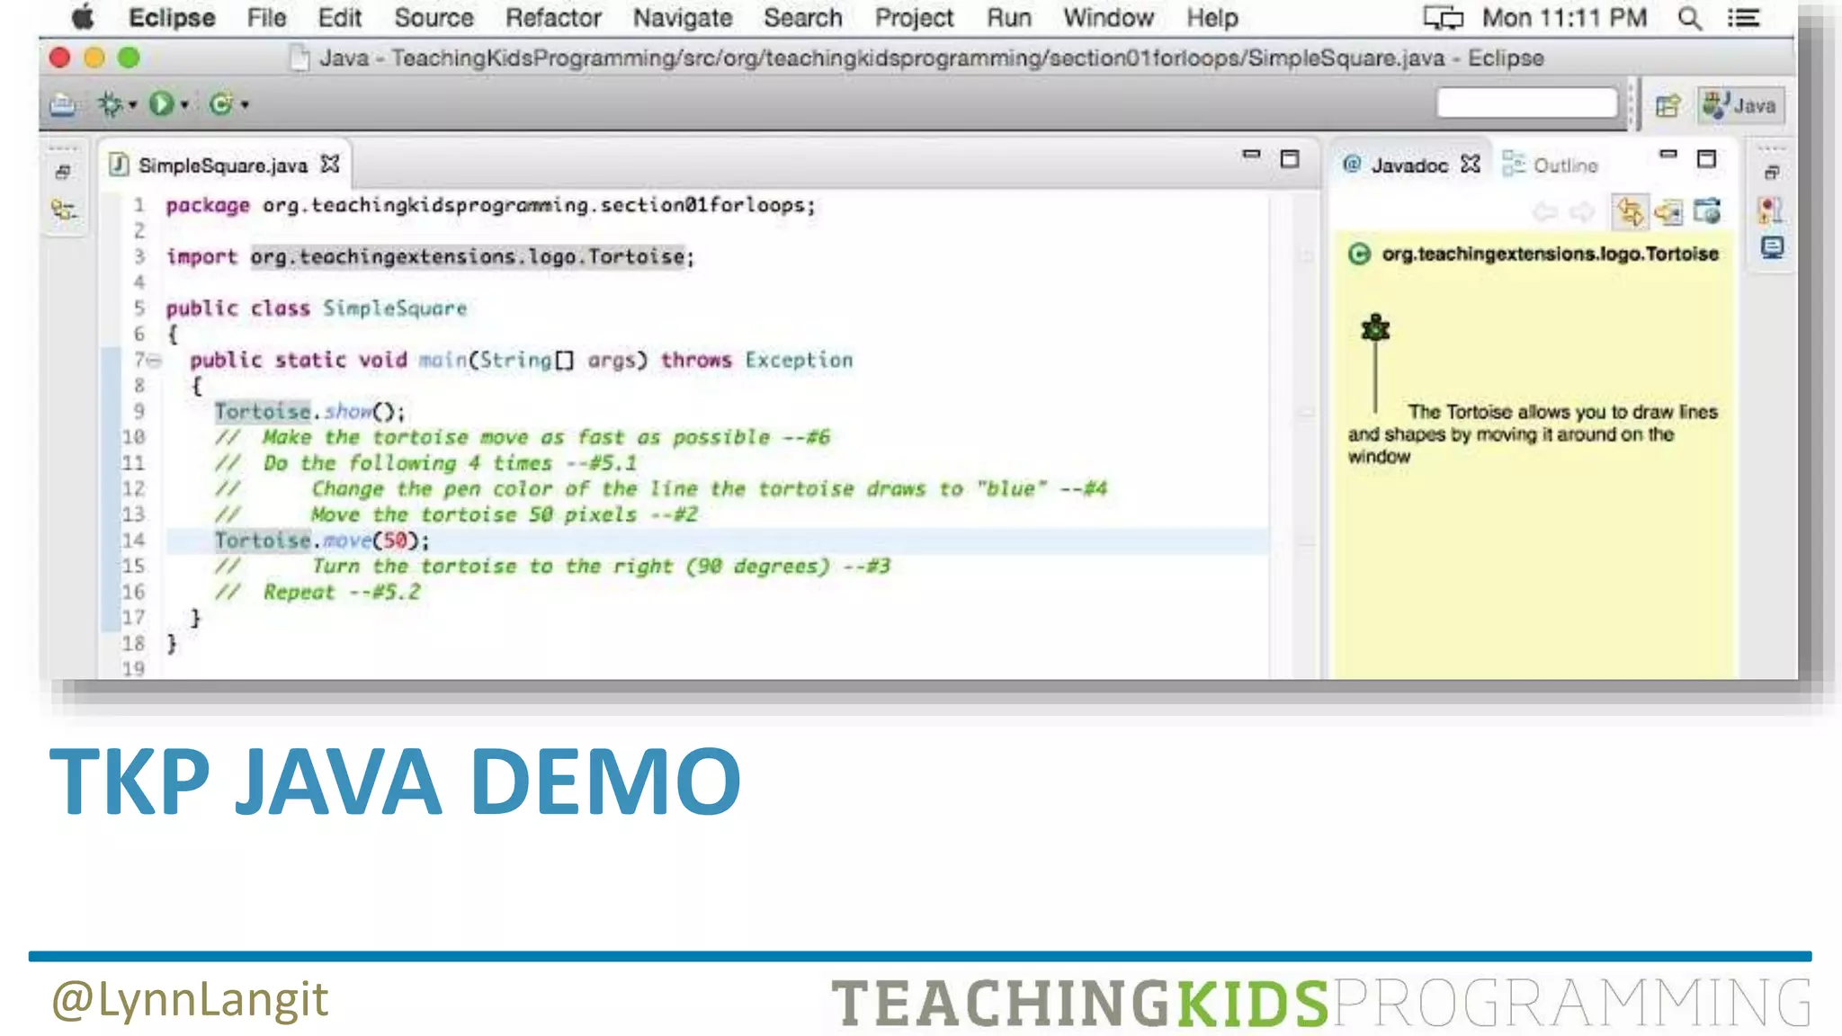
Task: Click the Tortoise.move(50); line
Action: pyautogui.click(x=322, y=540)
